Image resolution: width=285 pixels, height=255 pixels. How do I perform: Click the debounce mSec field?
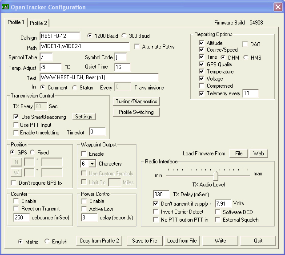21,218
